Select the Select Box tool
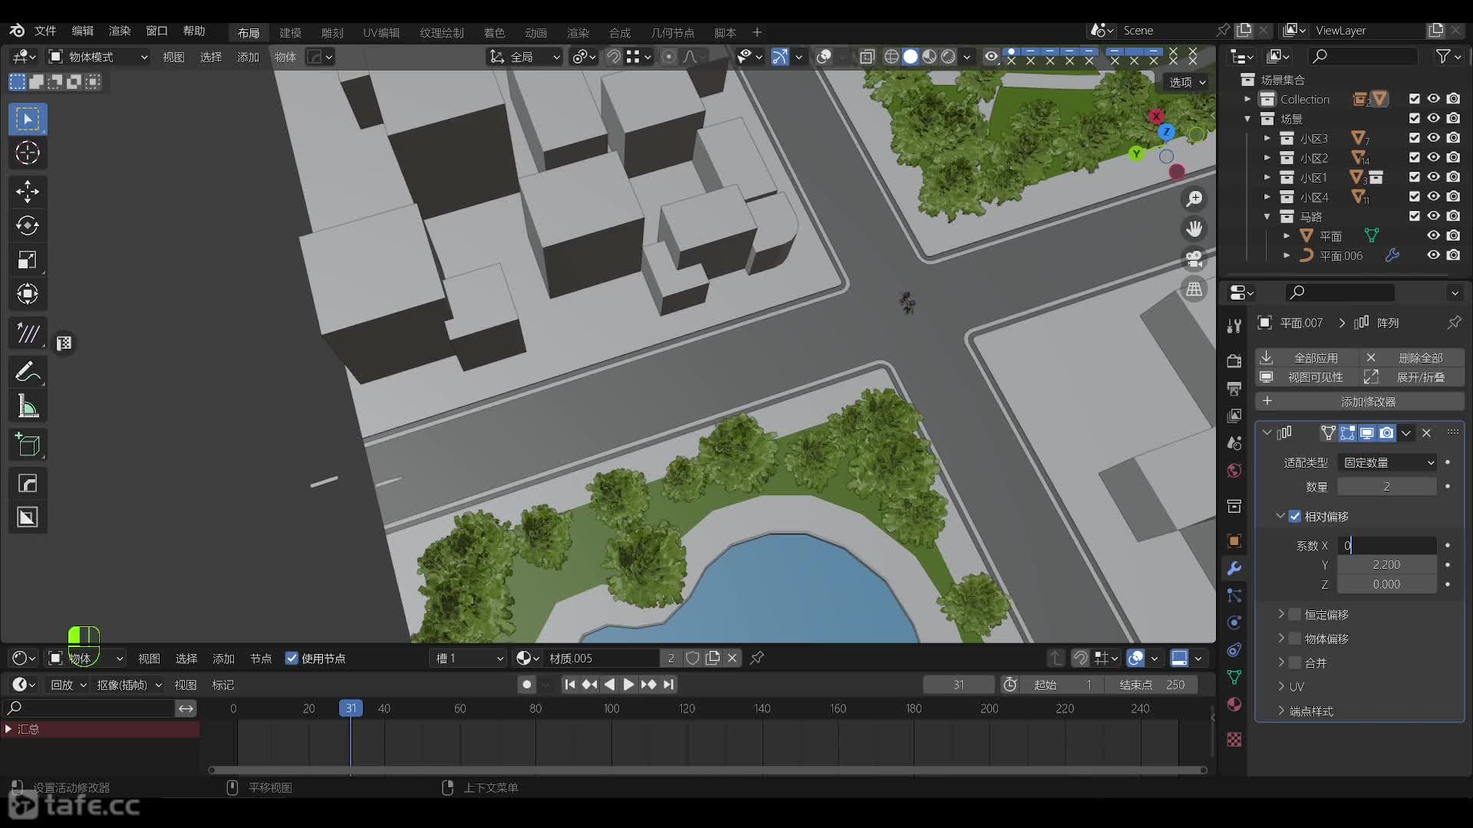This screenshot has height=828, width=1473. click(28, 119)
